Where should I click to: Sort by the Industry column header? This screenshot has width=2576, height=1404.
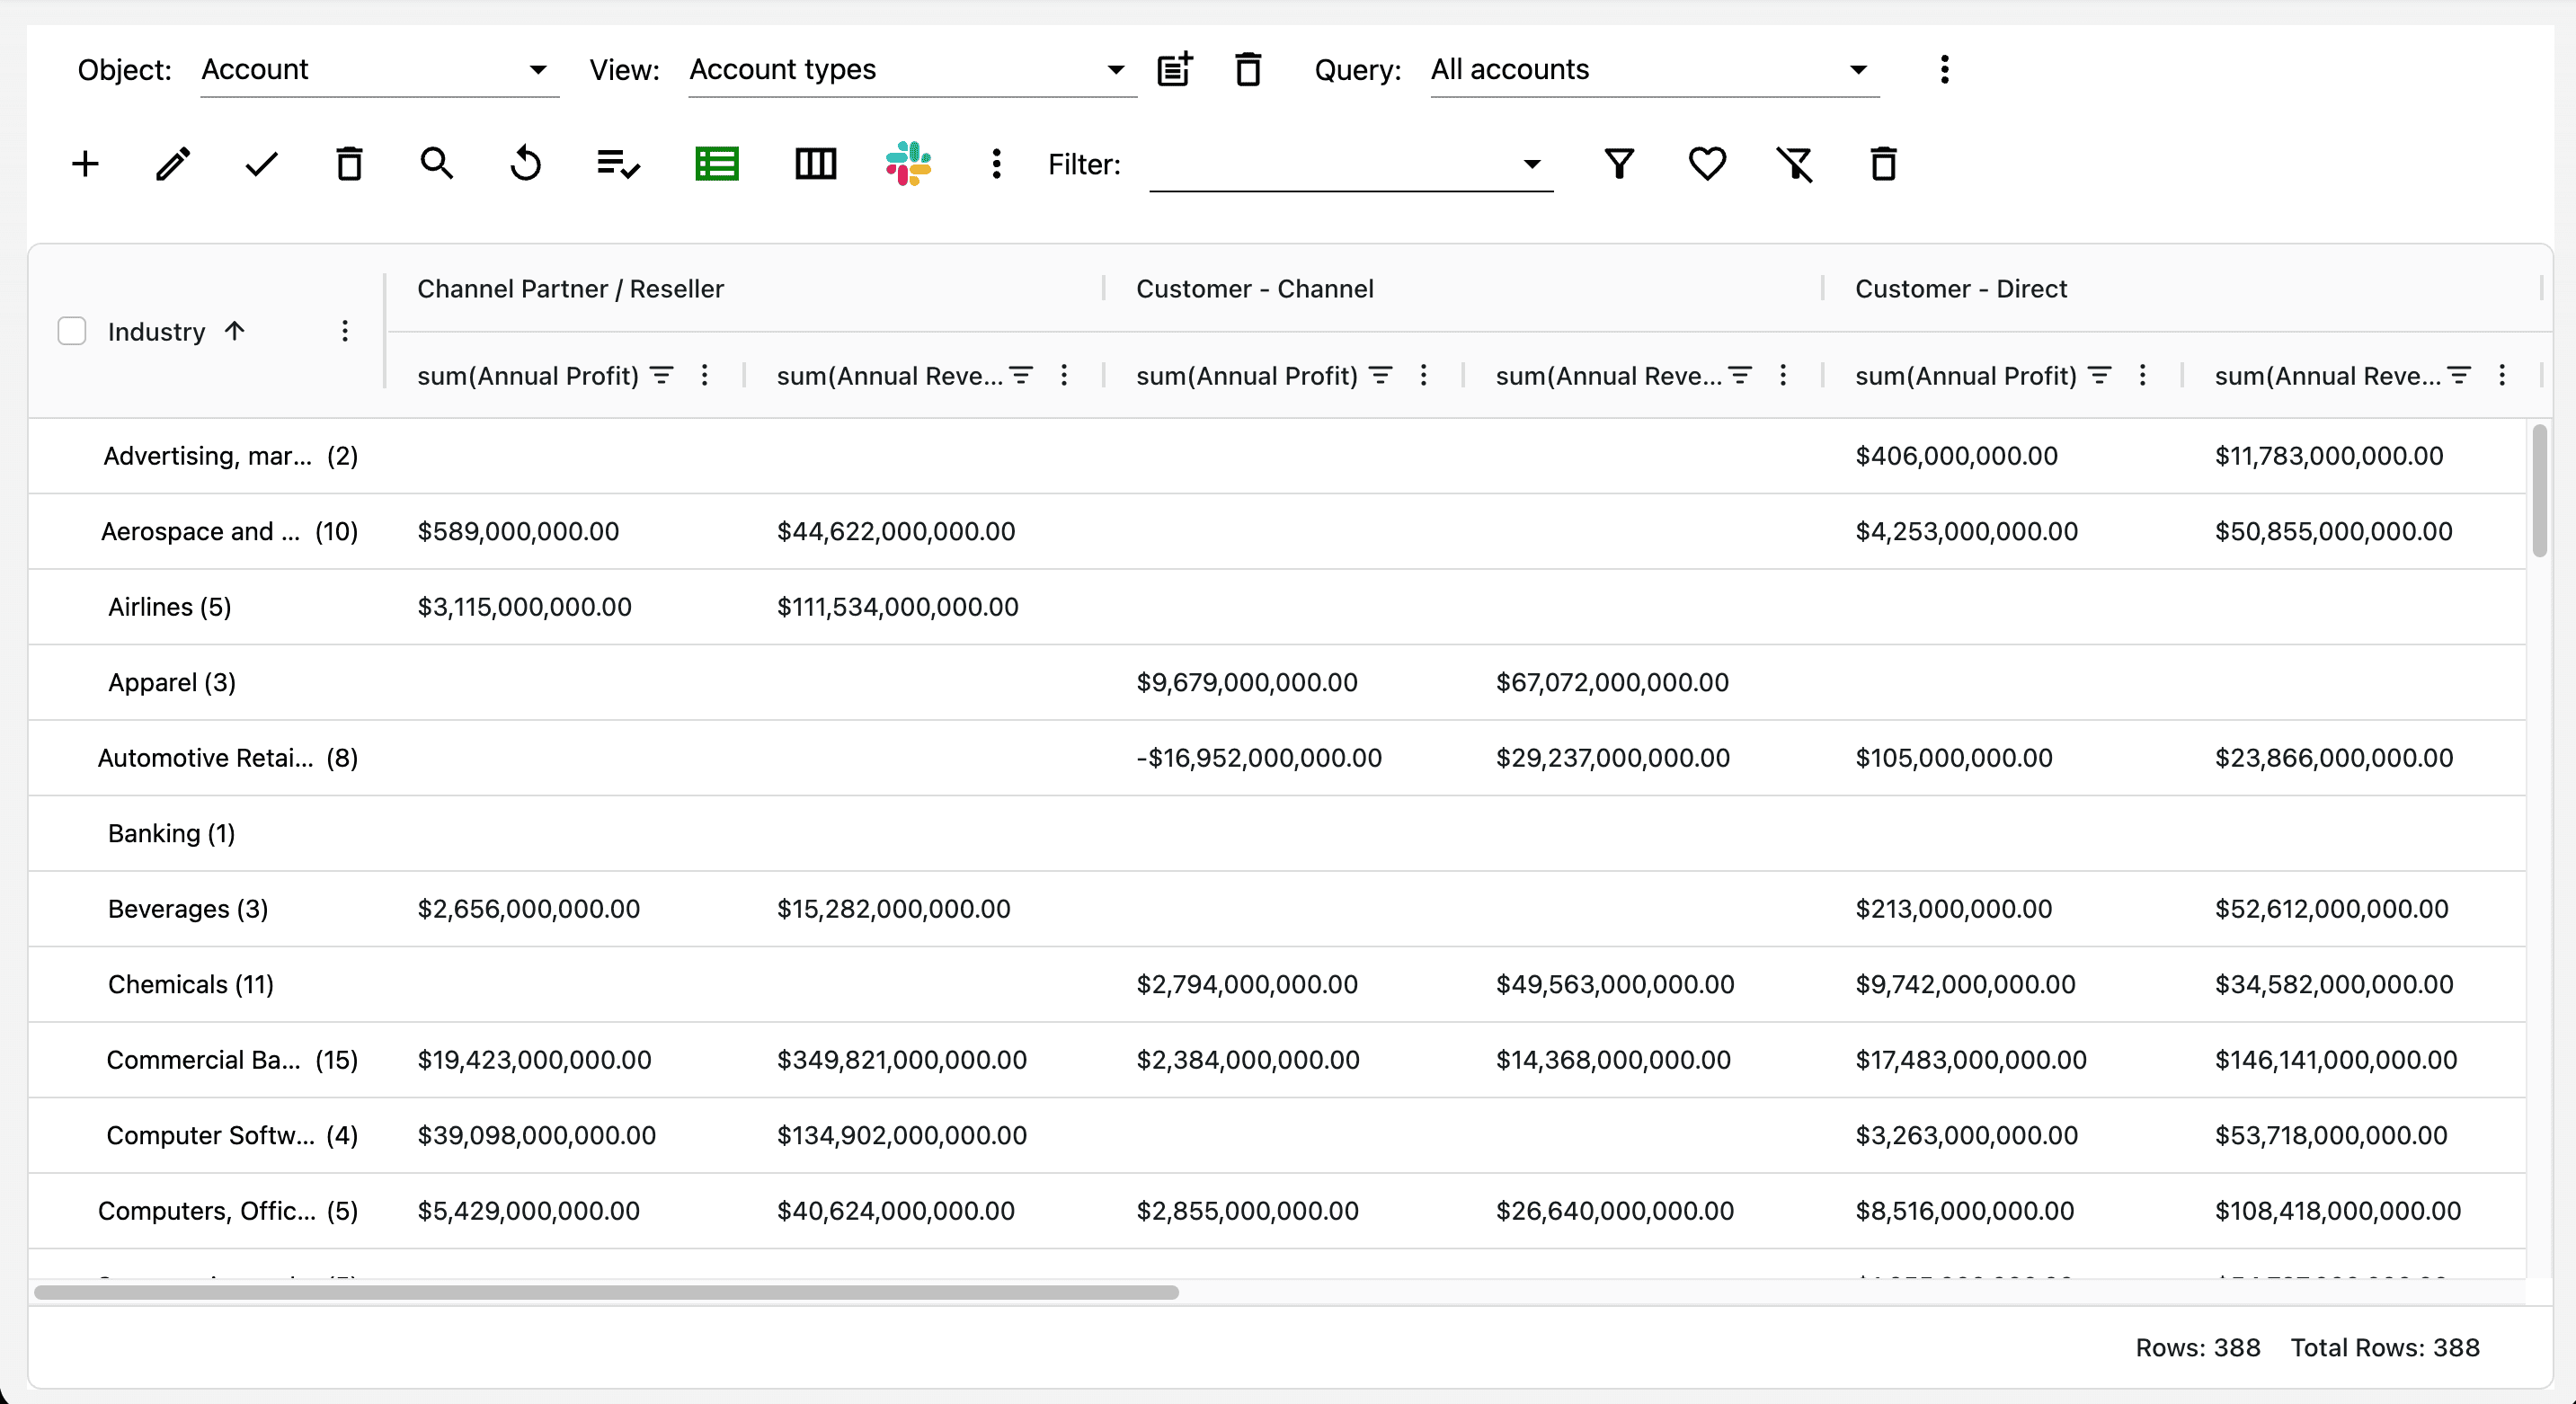click(x=157, y=332)
